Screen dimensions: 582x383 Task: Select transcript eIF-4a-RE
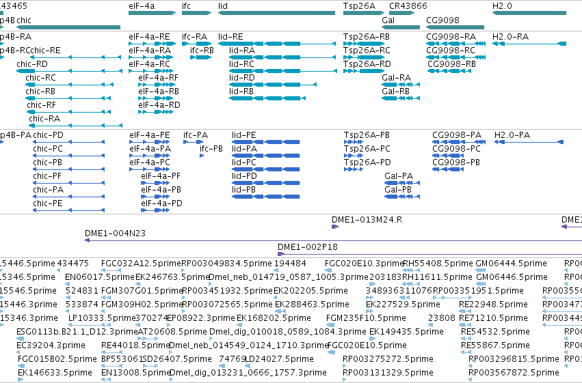pos(151,44)
